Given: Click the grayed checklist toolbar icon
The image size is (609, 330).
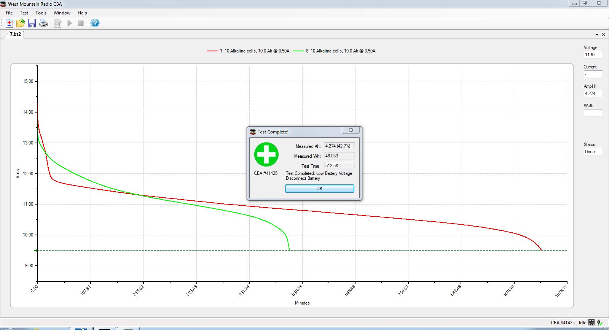Looking at the screenshot, I should click(x=58, y=24).
